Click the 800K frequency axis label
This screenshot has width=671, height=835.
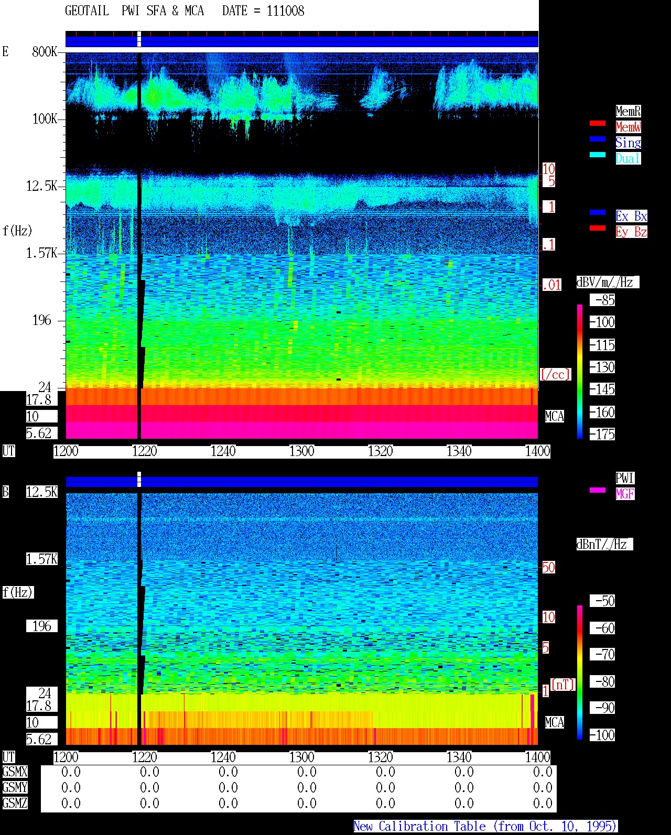tap(45, 52)
